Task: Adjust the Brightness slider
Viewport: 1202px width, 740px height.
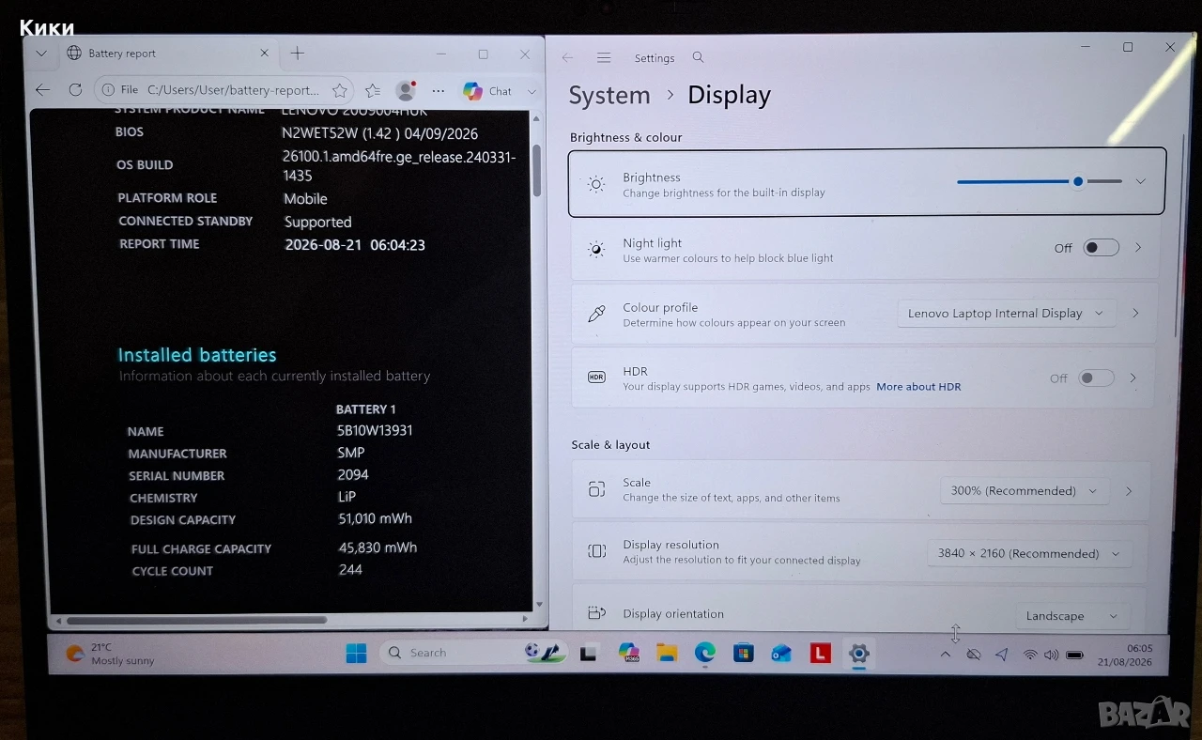Action: pos(1040,181)
